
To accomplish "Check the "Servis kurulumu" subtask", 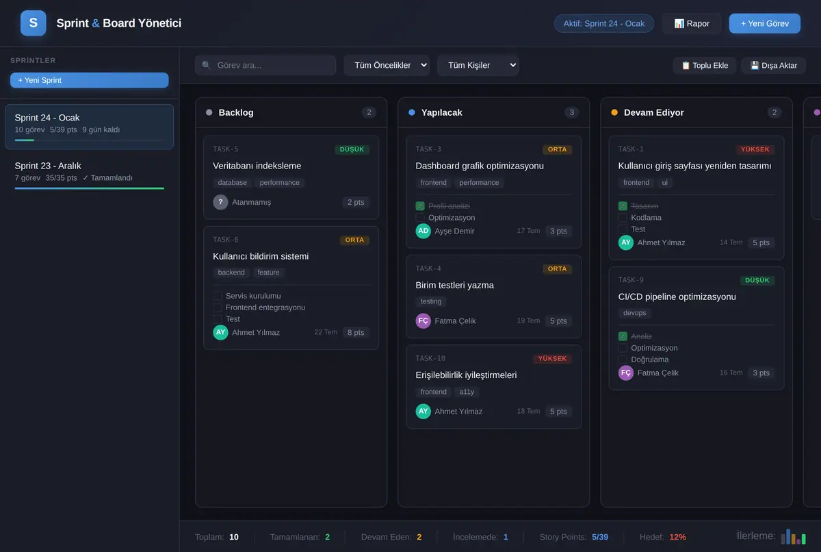I will (x=218, y=296).
